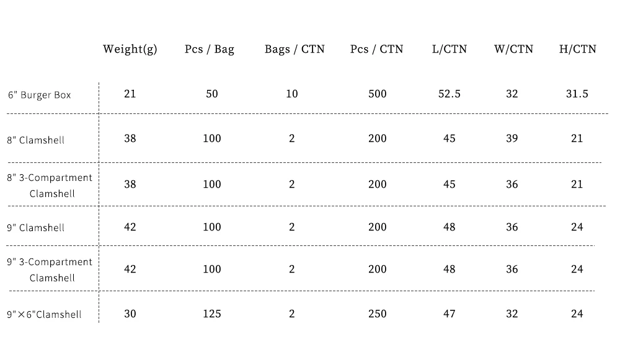Click the 125 Pcs / Bag value
Image resolution: width=620 pixels, height=360 pixels.
pos(211,314)
